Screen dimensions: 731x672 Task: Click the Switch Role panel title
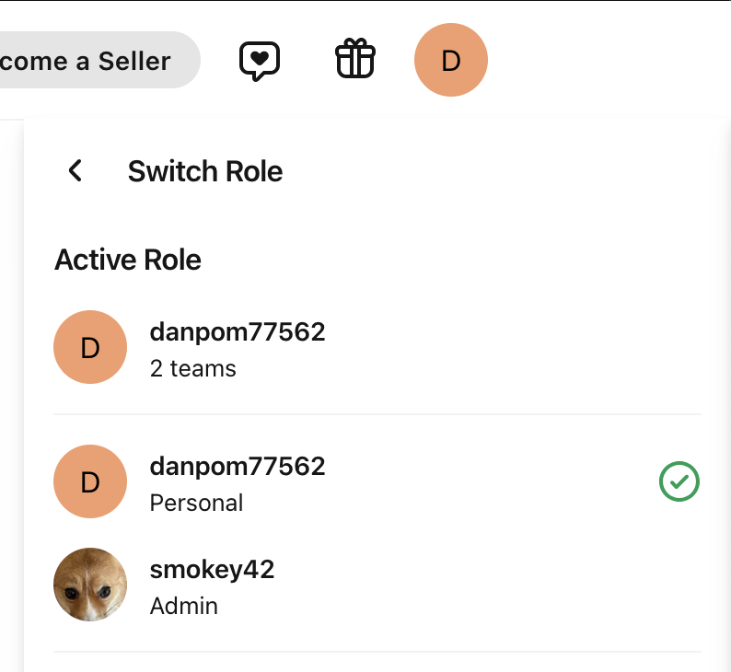[x=205, y=171]
